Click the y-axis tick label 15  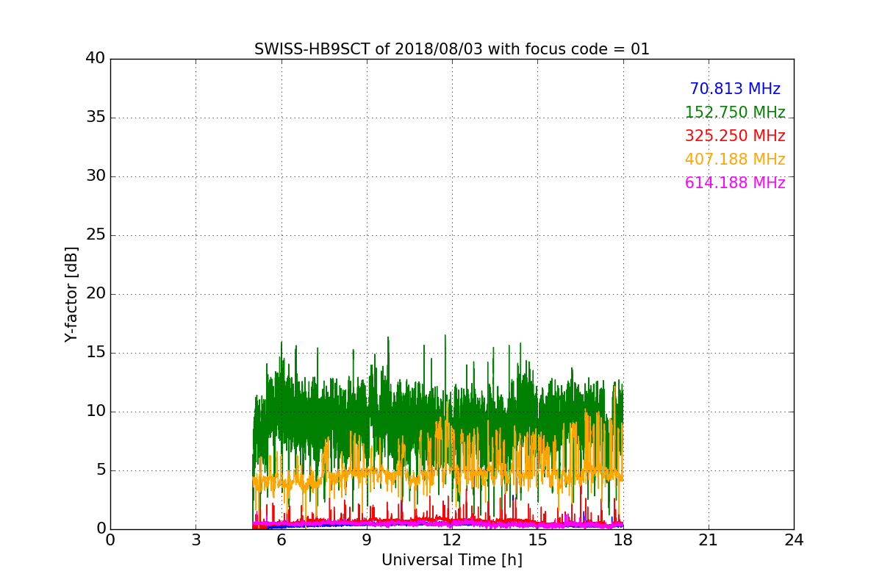pyautogui.click(x=95, y=353)
